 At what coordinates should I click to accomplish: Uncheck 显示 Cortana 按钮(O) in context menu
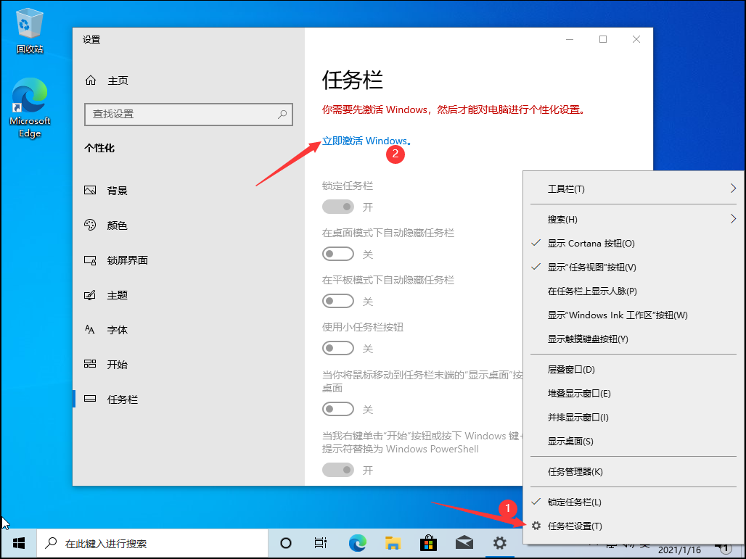634,243
